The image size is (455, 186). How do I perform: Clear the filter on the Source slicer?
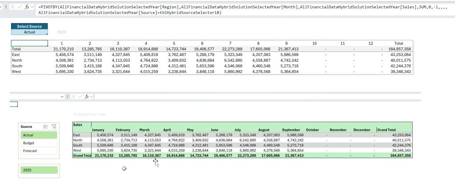click(x=54, y=127)
